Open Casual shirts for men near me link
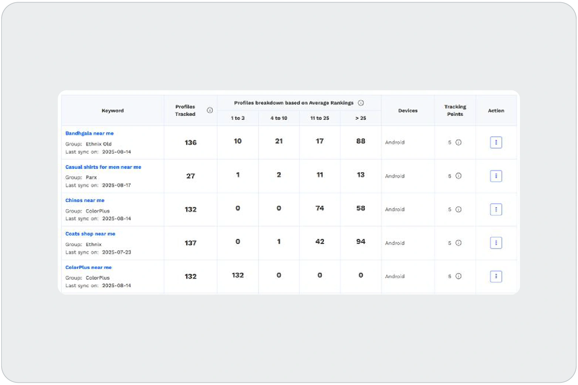The height and width of the screenshot is (385, 578). (103, 167)
